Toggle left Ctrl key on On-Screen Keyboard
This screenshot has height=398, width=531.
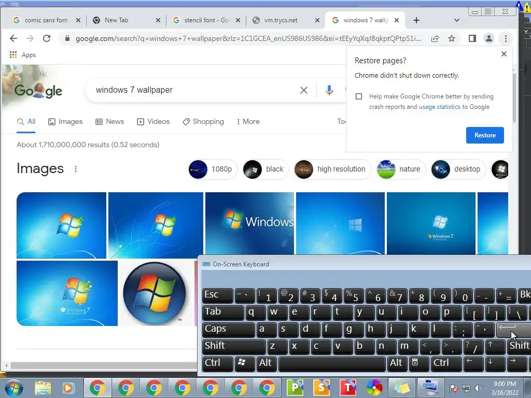(x=218, y=364)
